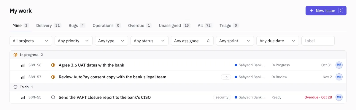Click the MR assignee avatar on SBM-55 row
The image size is (356, 110).
tap(339, 97)
